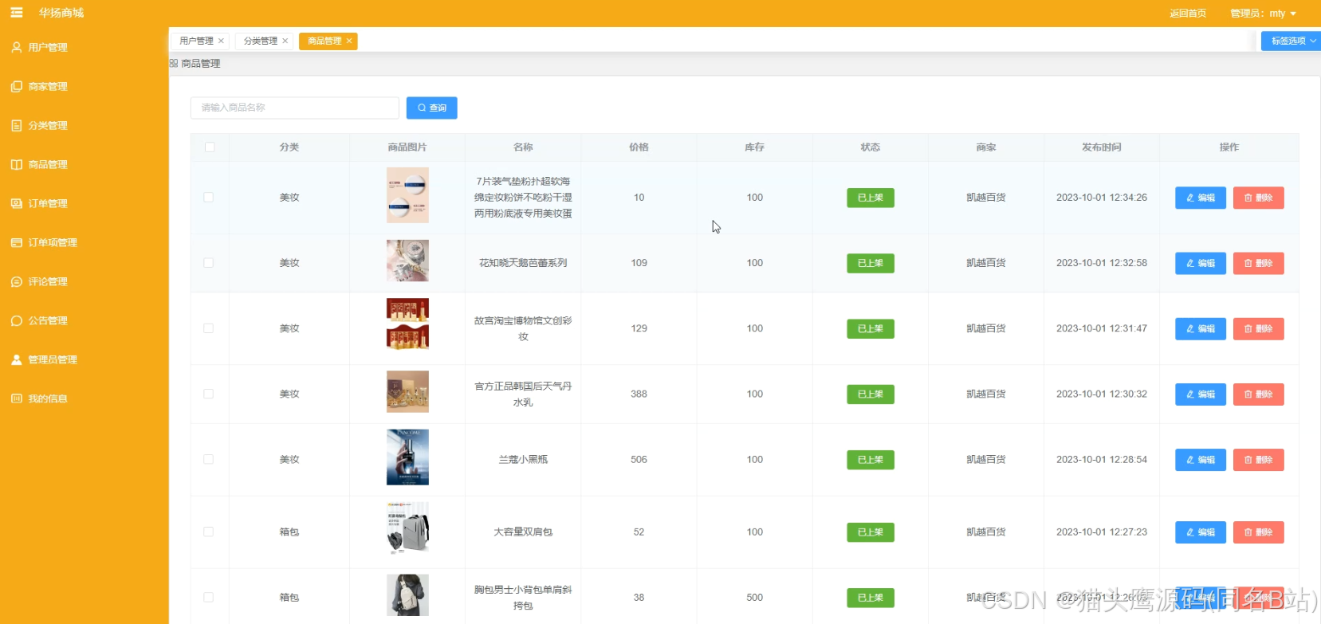The width and height of the screenshot is (1321, 624).
Task: Open the 花知晓天鹅芭蕾系列 product image
Action: point(407,261)
